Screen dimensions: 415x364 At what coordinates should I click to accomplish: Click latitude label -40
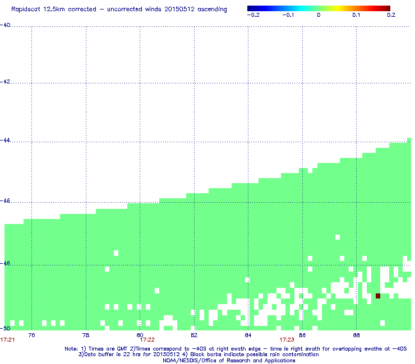coord(5,25)
